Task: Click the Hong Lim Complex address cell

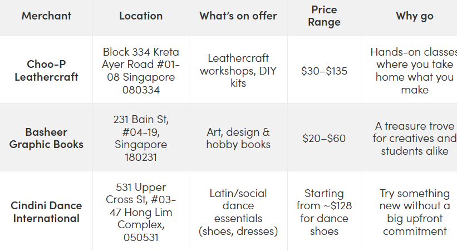Action: [x=141, y=212]
